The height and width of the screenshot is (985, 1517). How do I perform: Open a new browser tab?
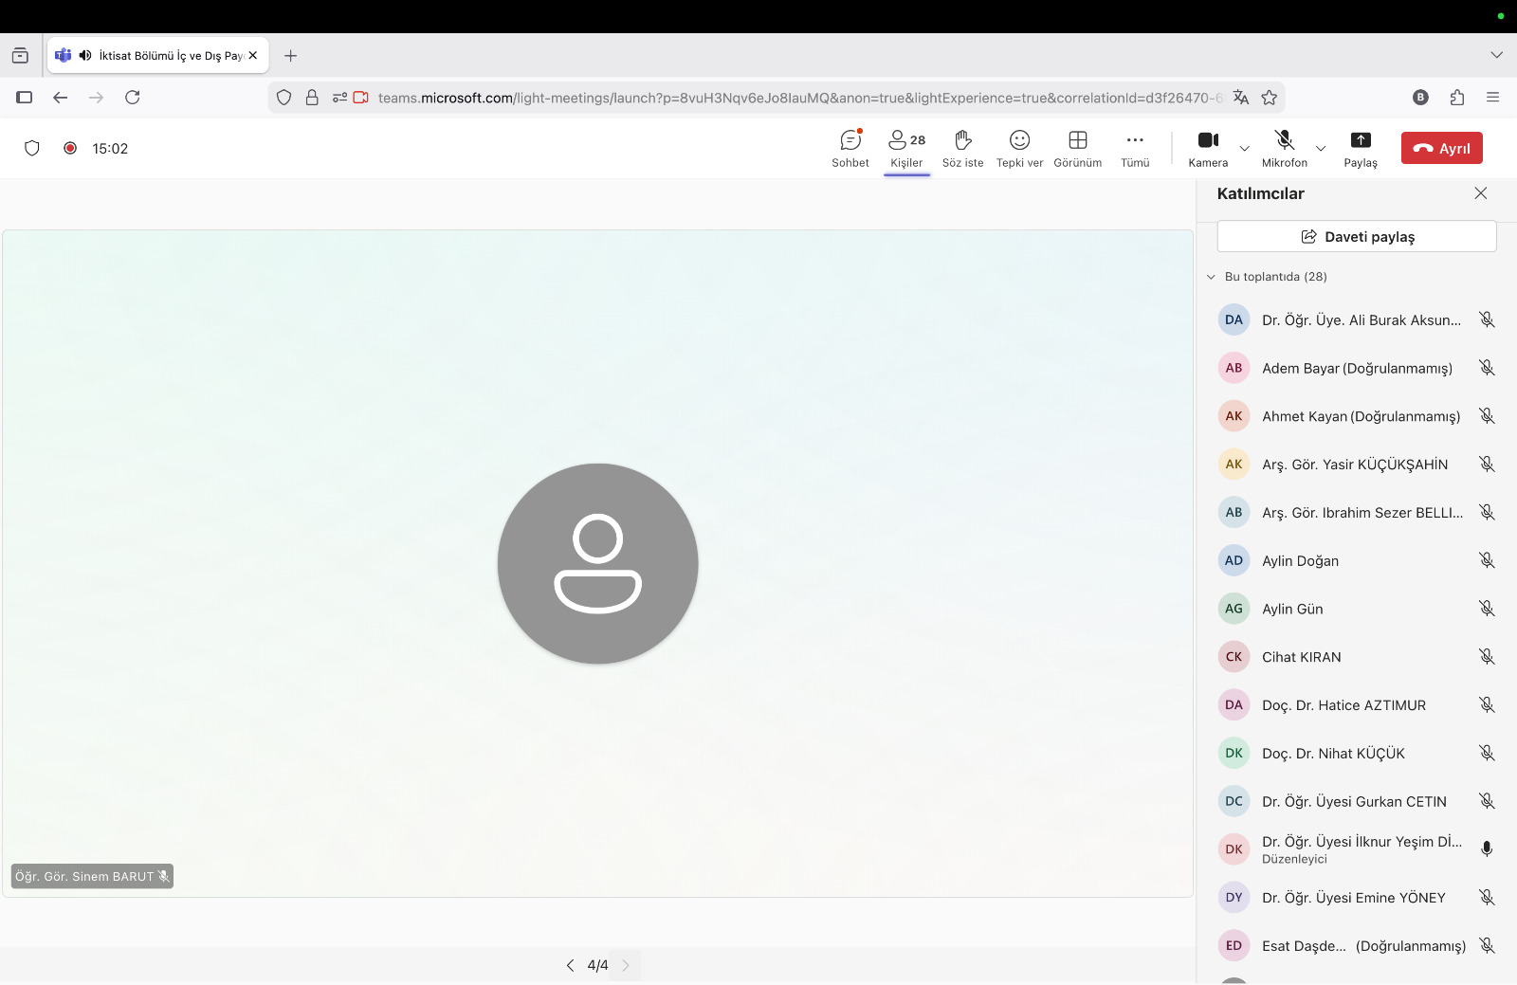291,56
